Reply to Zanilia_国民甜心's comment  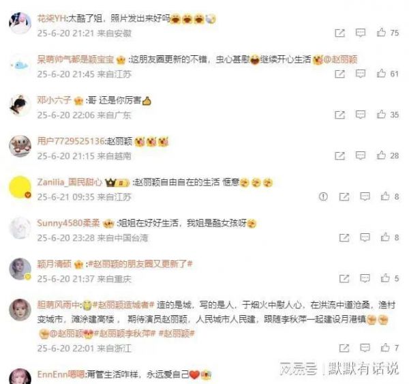pyautogui.click(x=365, y=196)
